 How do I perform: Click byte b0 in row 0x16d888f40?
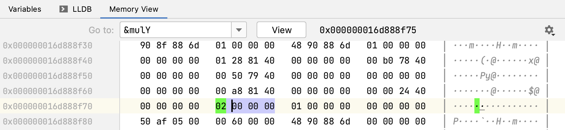click(x=388, y=61)
